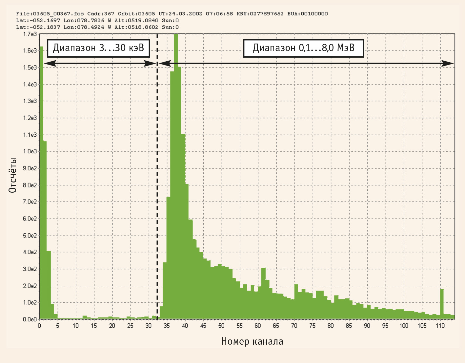Click the 1.0e2 y-axis tick label
465x363 pixels.
click(x=30, y=302)
